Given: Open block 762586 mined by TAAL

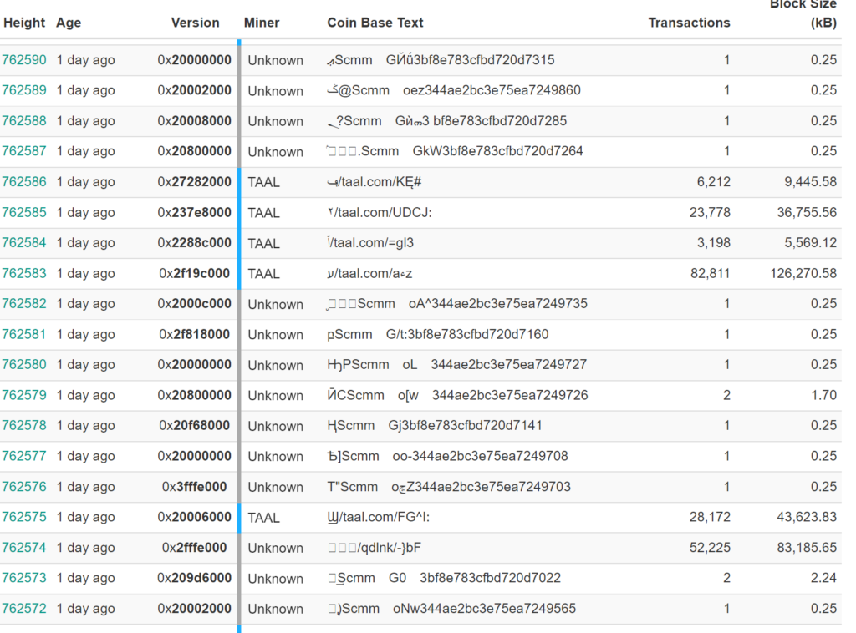Looking at the screenshot, I should (x=24, y=182).
